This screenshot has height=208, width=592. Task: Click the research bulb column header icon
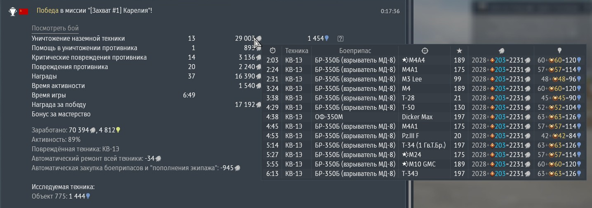coord(559,51)
